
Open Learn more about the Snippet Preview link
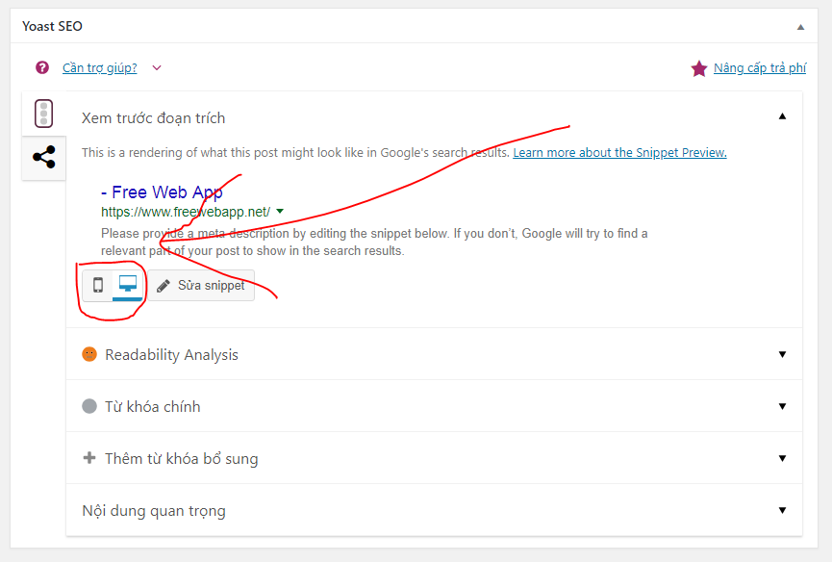619,152
